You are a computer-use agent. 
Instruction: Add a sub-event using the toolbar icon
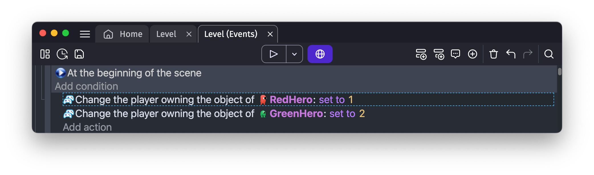[439, 54]
